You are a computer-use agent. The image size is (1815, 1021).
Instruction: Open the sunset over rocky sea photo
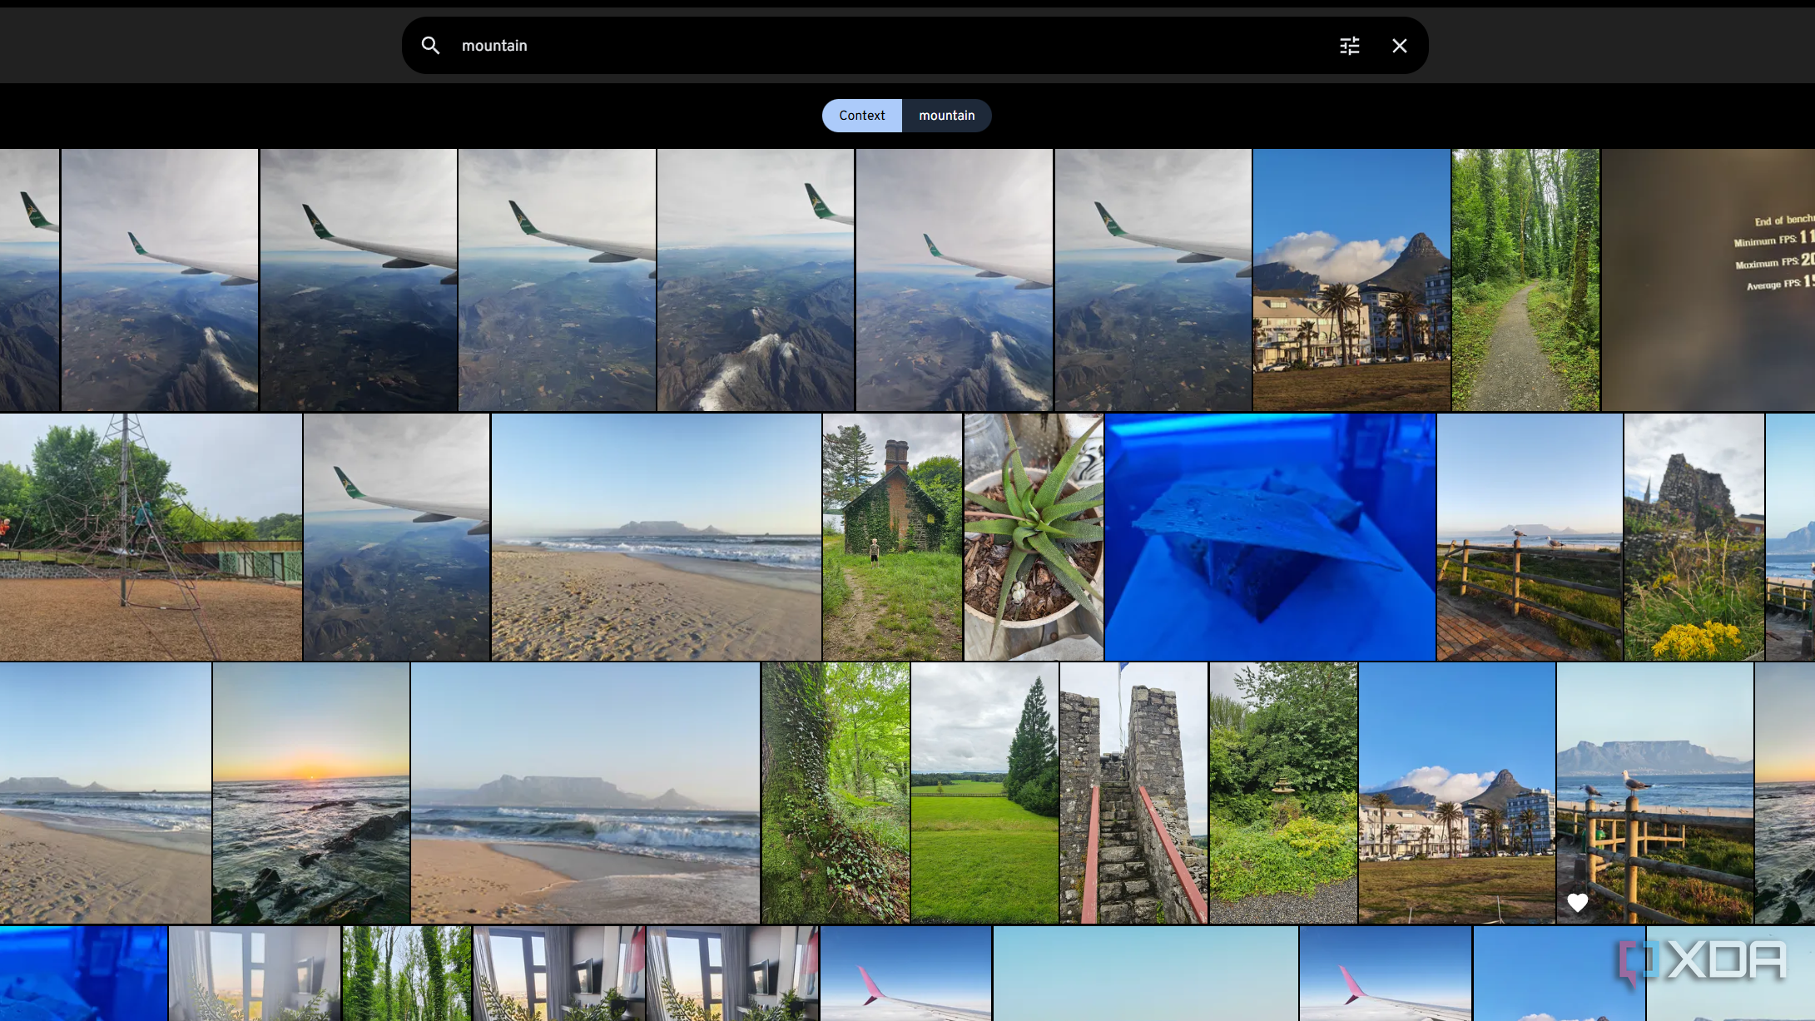click(x=311, y=793)
